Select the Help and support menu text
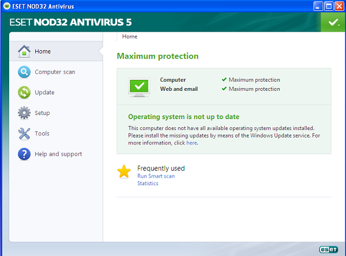The height and width of the screenshot is (256, 346). (58, 154)
